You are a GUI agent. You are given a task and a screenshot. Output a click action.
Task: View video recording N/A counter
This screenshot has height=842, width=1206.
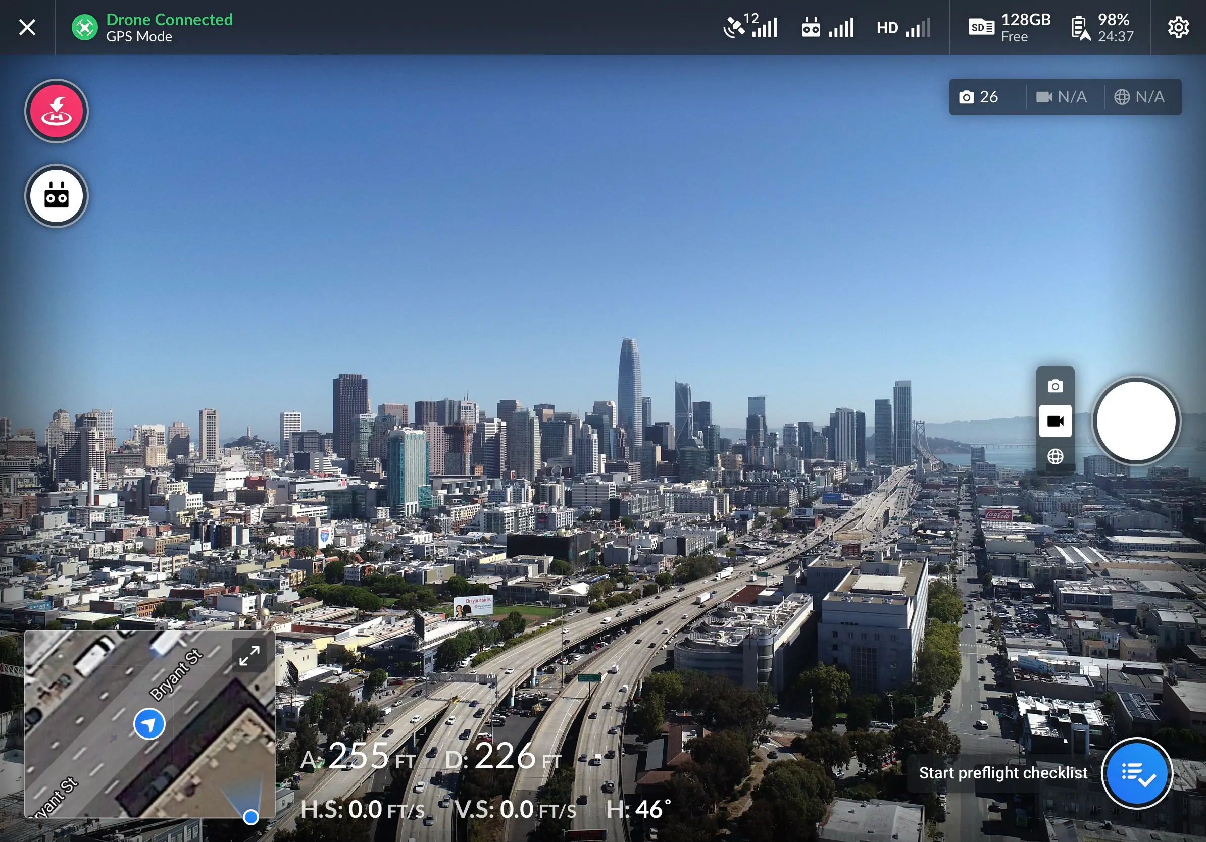[1062, 97]
